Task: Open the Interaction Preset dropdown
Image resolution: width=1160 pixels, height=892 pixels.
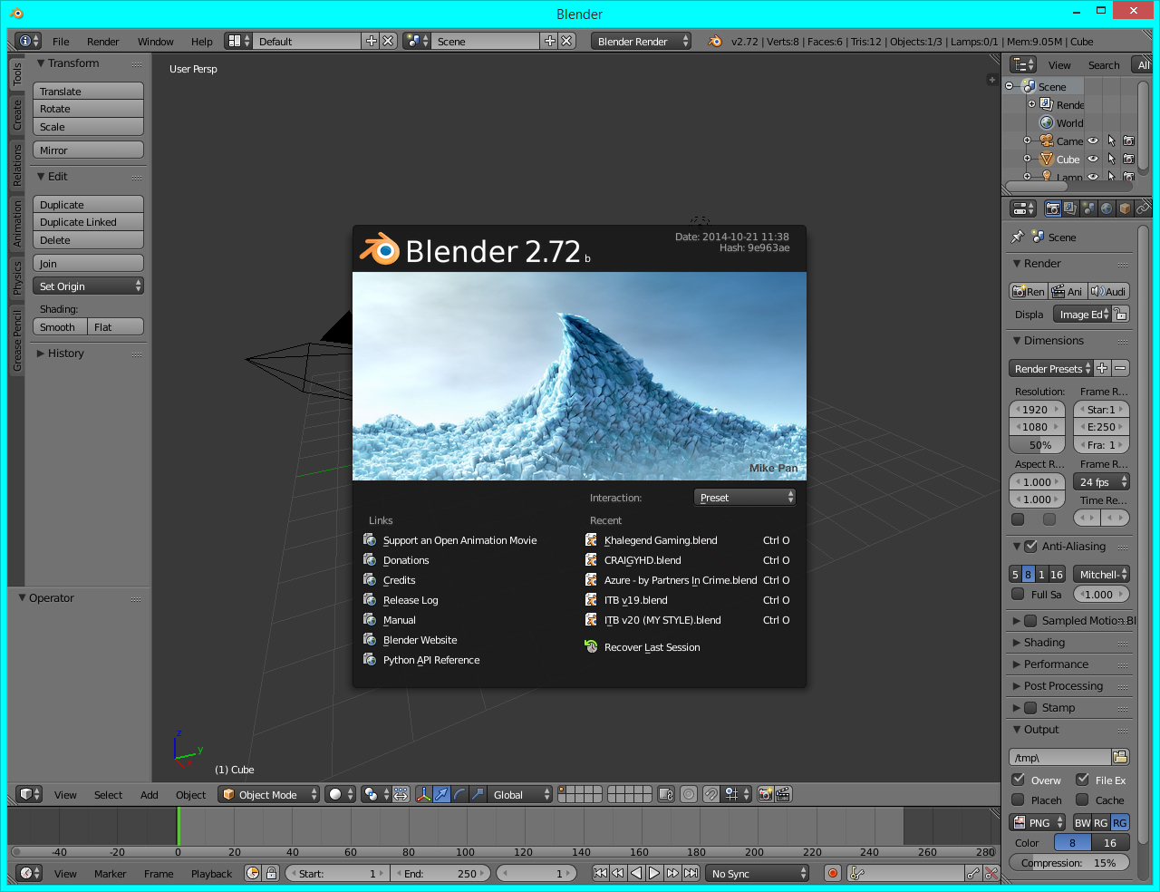Action: (x=745, y=498)
